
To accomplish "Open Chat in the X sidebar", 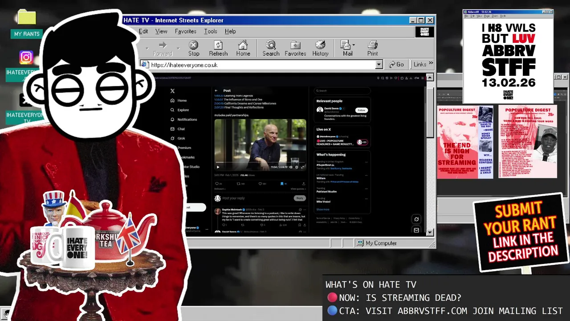I will coord(177,129).
